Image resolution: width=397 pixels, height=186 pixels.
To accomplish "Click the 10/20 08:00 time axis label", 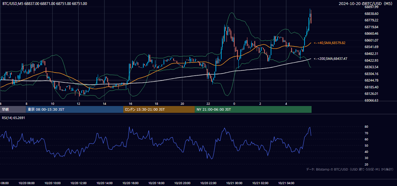I will click(26, 183).
